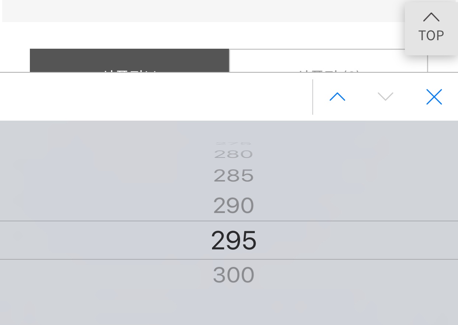Choose 285 in the picker wheel
The height and width of the screenshot is (325, 458).
tap(234, 176)
